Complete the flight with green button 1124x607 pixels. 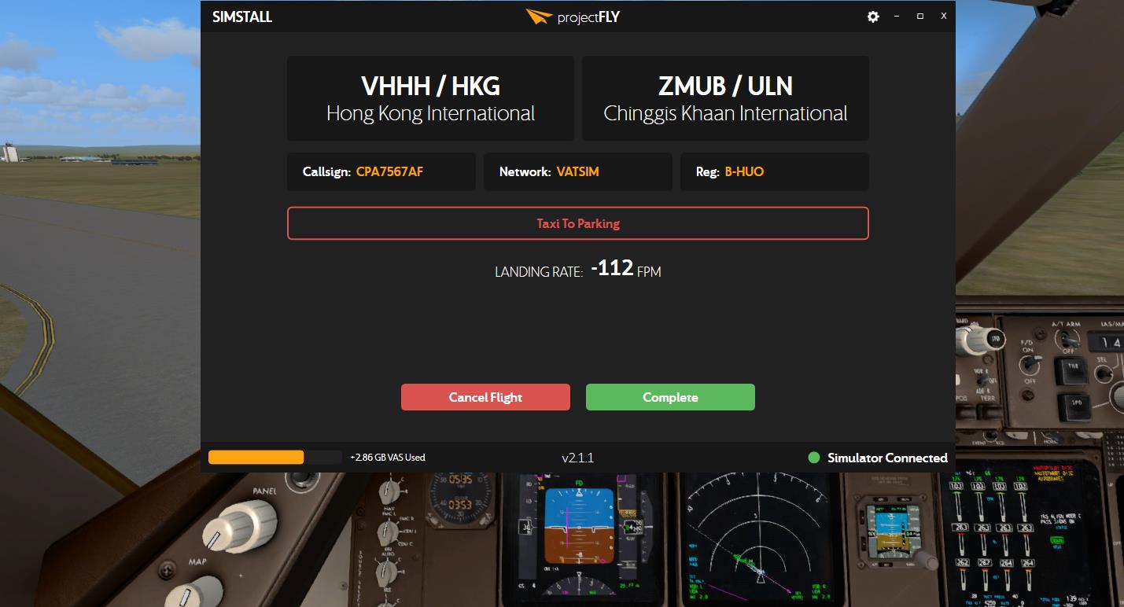coord(670,397)
